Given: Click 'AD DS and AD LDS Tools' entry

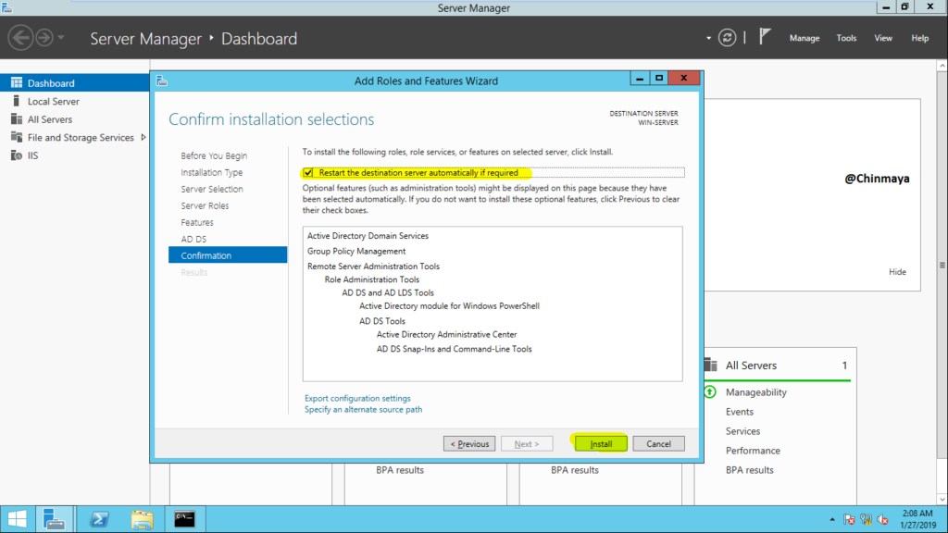Looking at the screenshot, I should pos(388,292).
